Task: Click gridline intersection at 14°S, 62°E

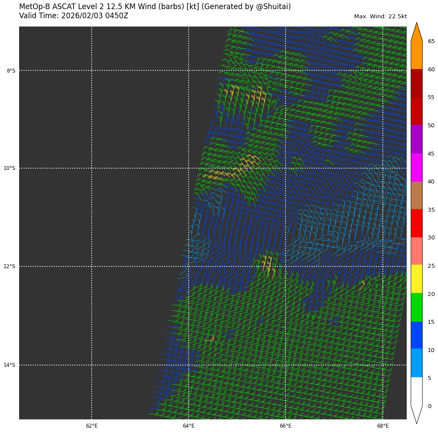Action: (92, 365)
